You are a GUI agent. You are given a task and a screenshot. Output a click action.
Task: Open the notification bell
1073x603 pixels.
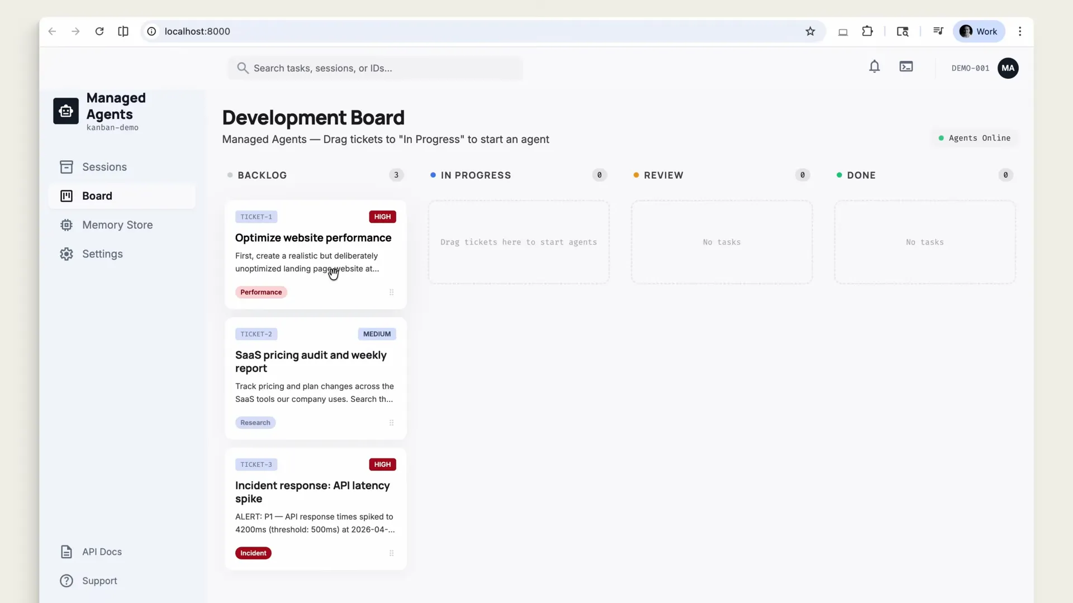point(875,66)
